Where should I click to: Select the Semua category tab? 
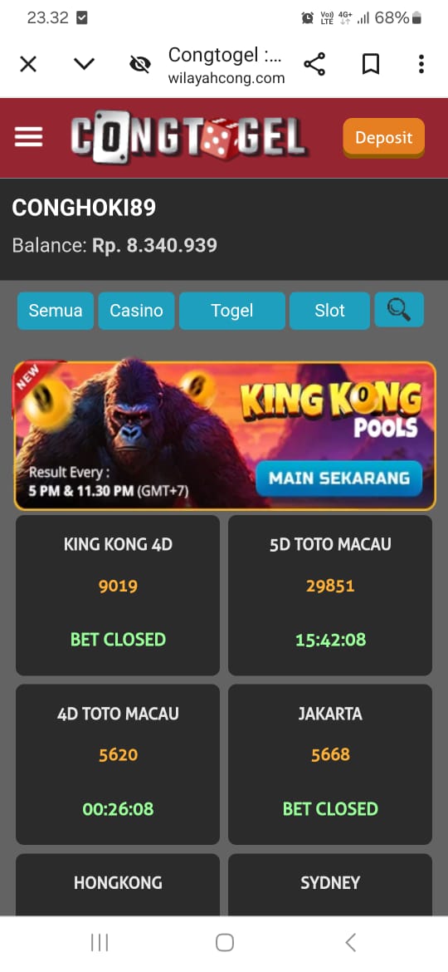(56, 311)
